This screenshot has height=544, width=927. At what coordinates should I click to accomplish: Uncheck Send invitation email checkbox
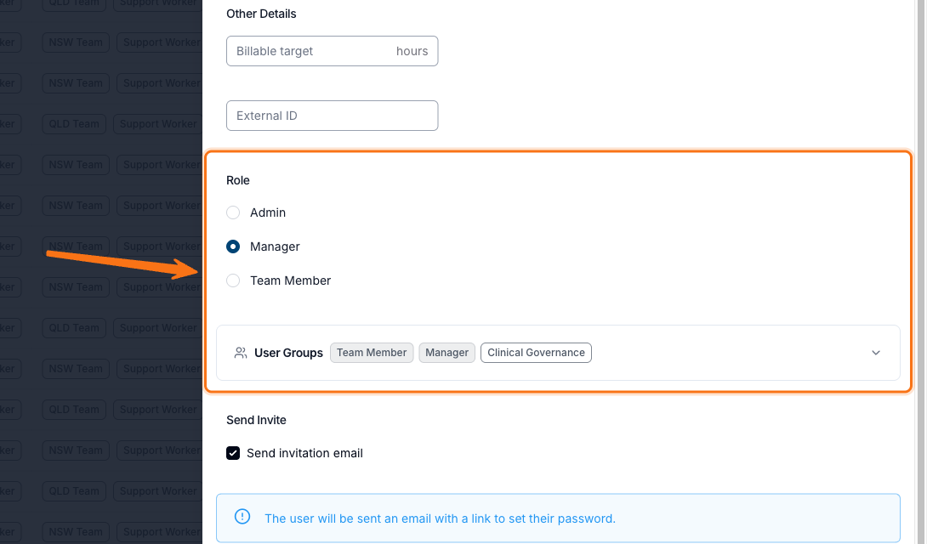(x=233, y=453)
